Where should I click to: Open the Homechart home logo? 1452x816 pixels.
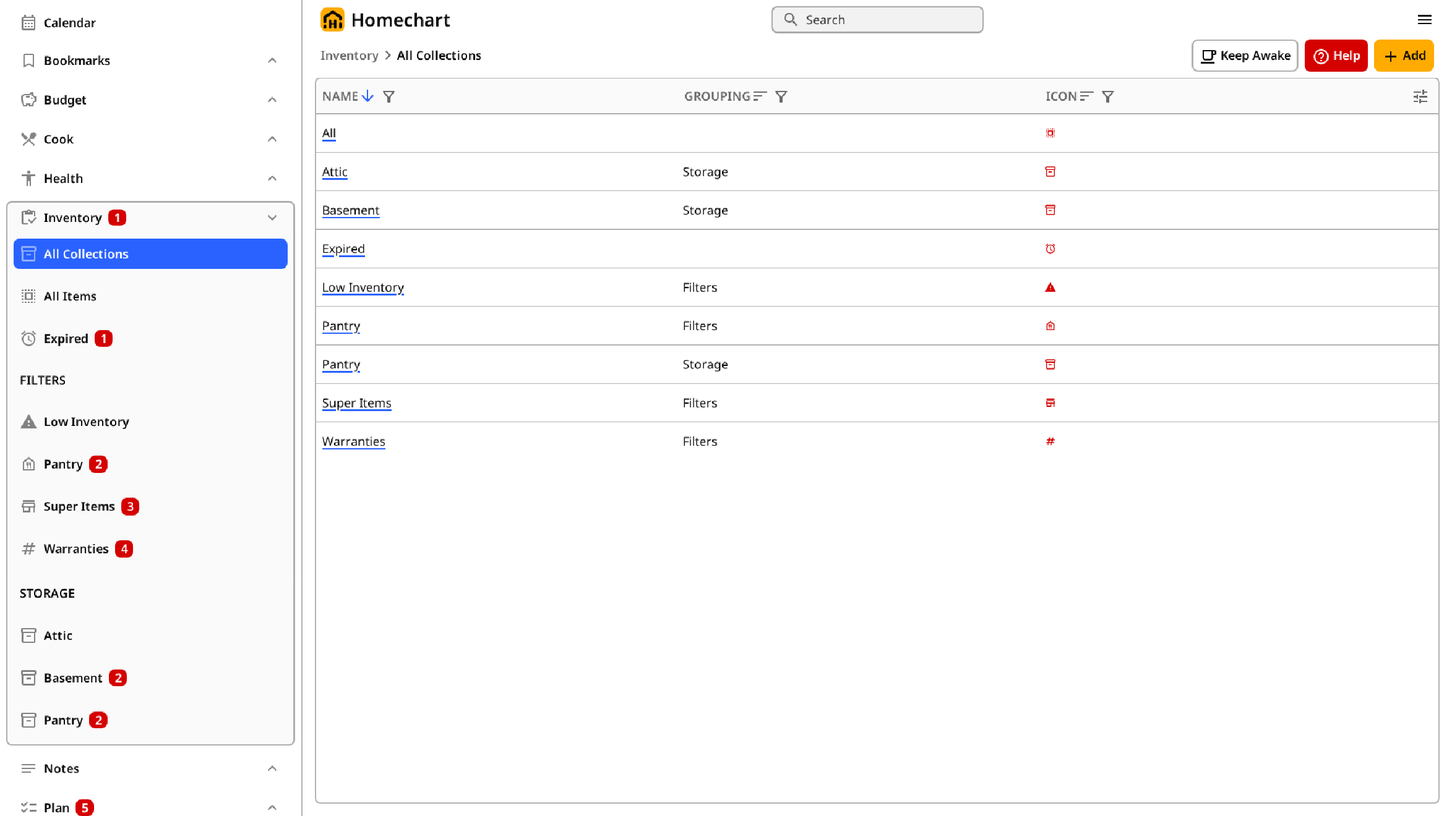pyautogui.click(x=332, y=19)
